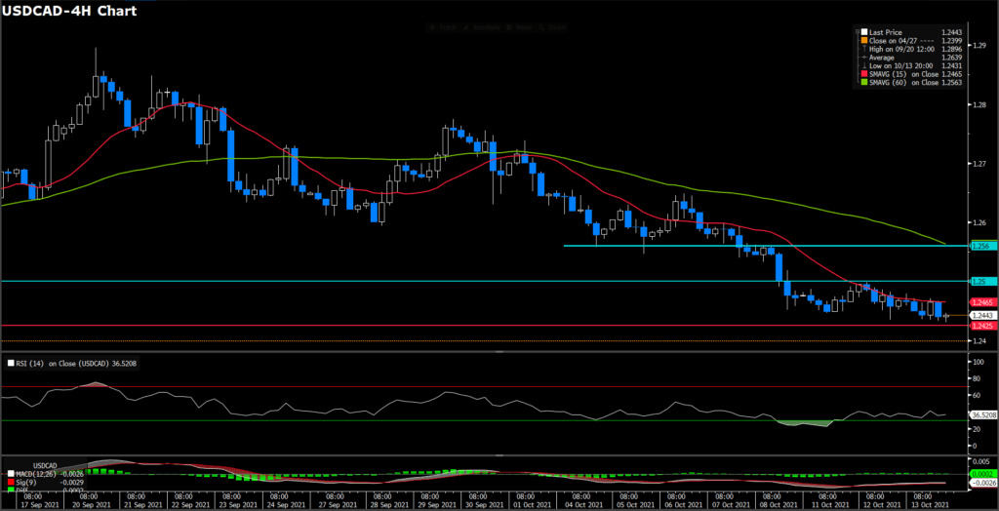
Task: Click the -0.0026 MACD value tag
Action: [981, 484]
